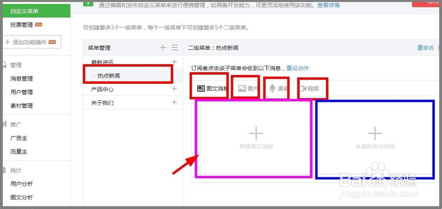The height and width of the screenshot is (209, 442).
Task: Click the 二级菜单：热点新闻 heading
Action: [213, 48]
